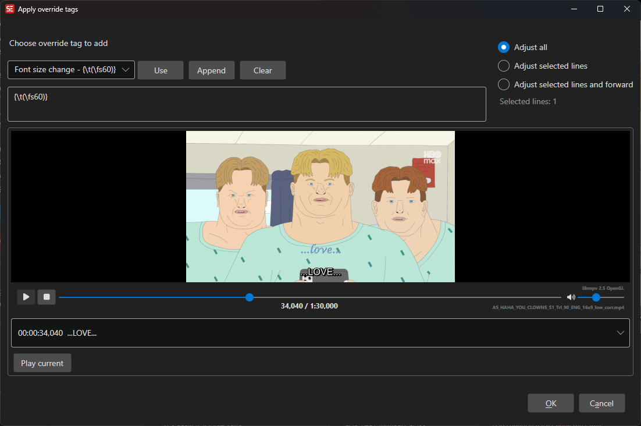The height and width of the screenshot is (426, 641).
Task: Mute audio via the speaker icon
Action: point(571,297)
